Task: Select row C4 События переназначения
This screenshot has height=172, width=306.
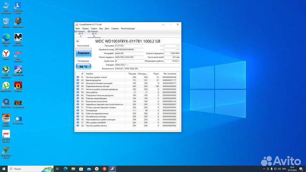Action: tap(127, 113)
